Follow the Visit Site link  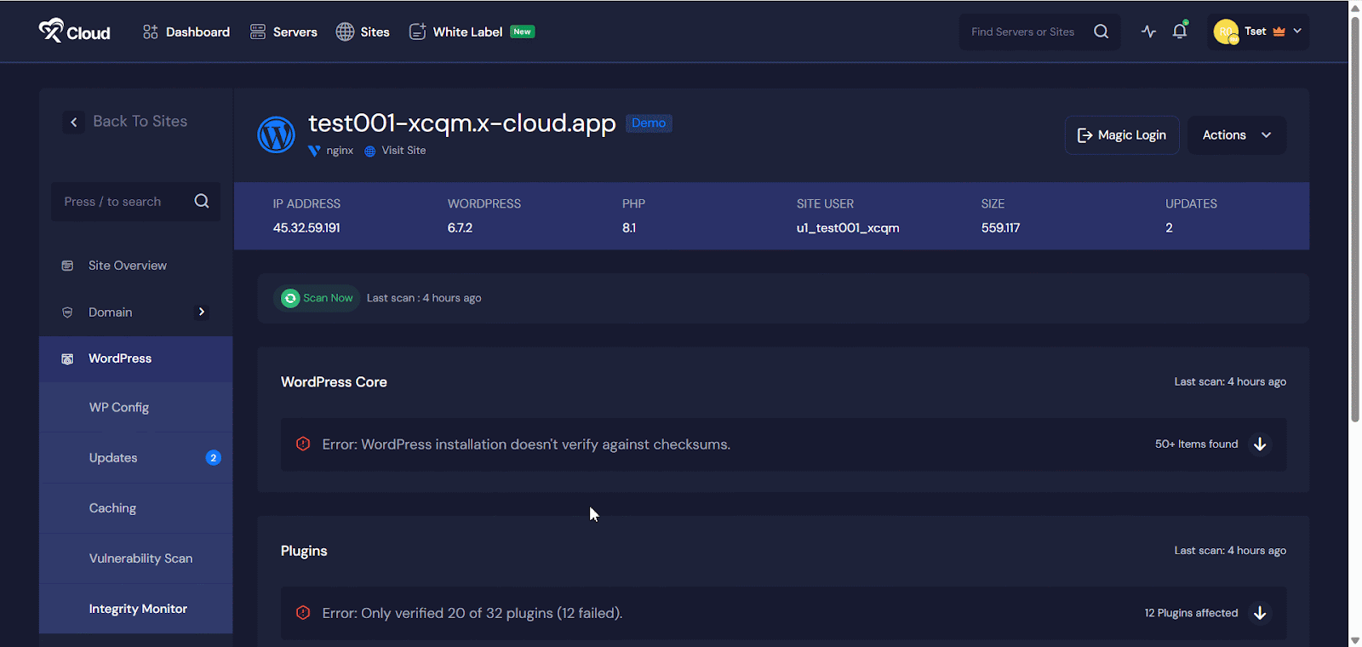(403, 151)
